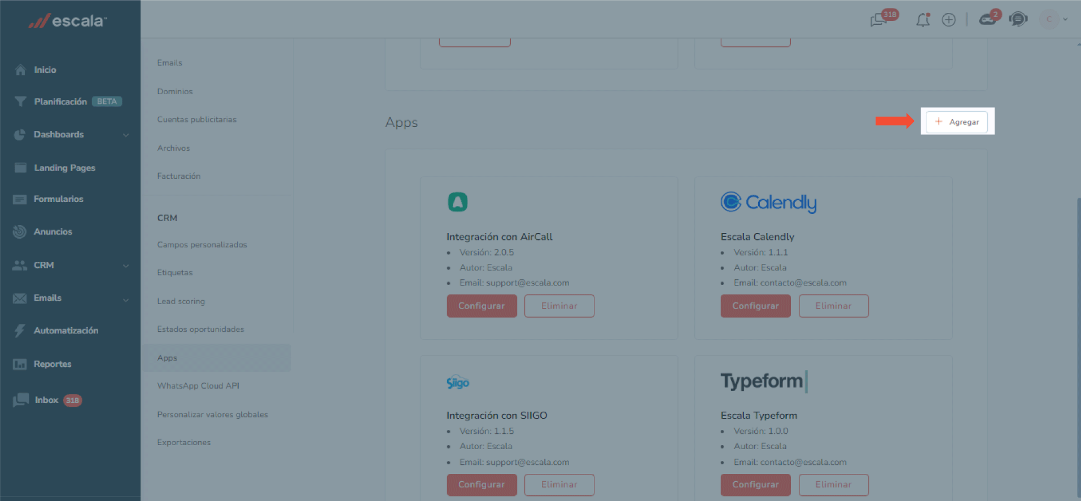Click the Anuncios target icon
This screenshot has width=1081, height=501.
click(20, 231)
